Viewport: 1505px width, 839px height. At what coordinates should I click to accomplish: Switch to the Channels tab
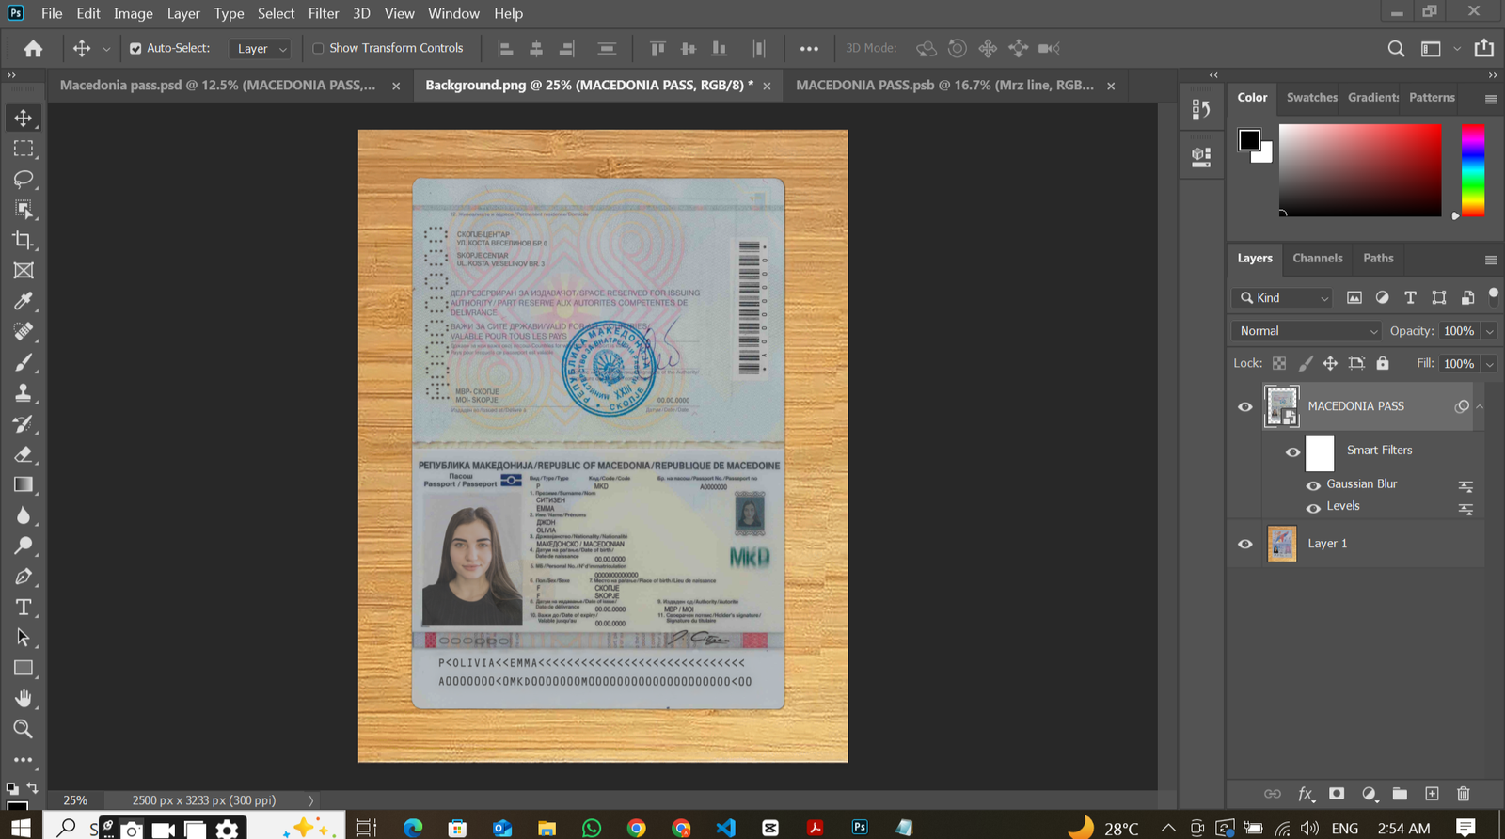click(x=1317, y=258)
